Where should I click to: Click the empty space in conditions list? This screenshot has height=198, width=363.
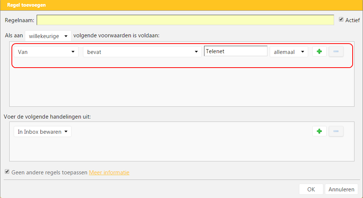point(181,88)
